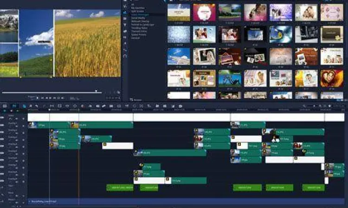
Task: Switch to Timeline View in timeline toolbar
Action: coord(14,106)
